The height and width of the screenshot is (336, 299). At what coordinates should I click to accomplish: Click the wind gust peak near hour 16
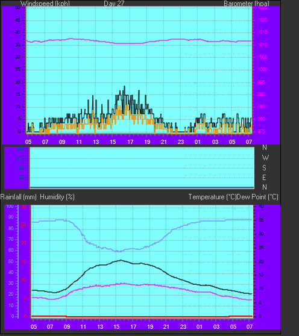[124, 87]
